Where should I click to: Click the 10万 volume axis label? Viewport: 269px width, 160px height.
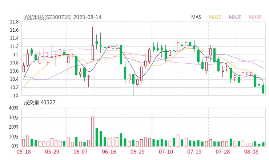(x=13, y=137)
